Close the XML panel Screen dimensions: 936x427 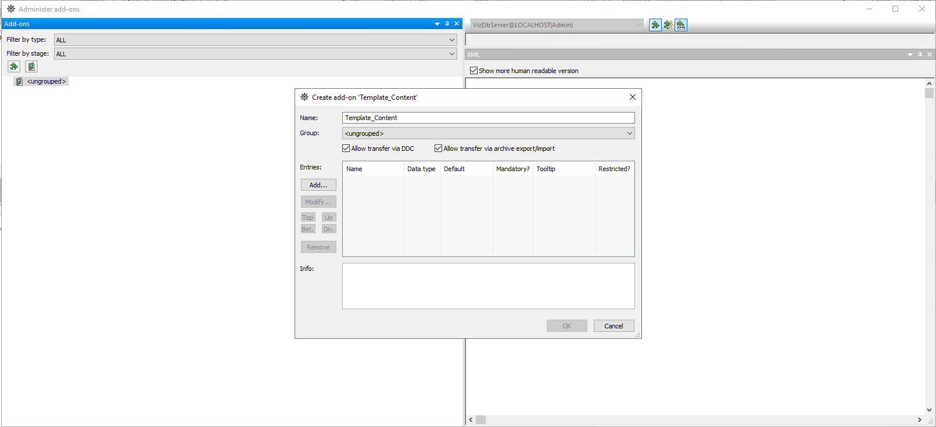(930, 55)
